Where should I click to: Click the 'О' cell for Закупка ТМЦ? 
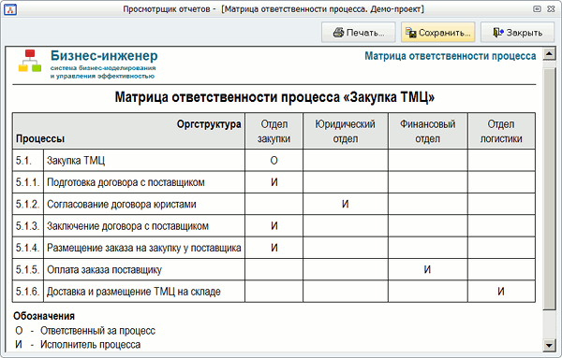274,161
